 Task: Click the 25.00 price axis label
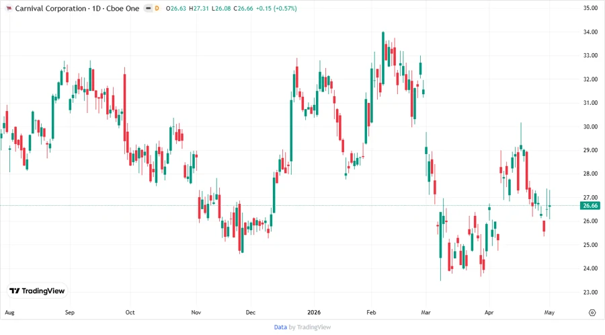click(x=590, y=245)
